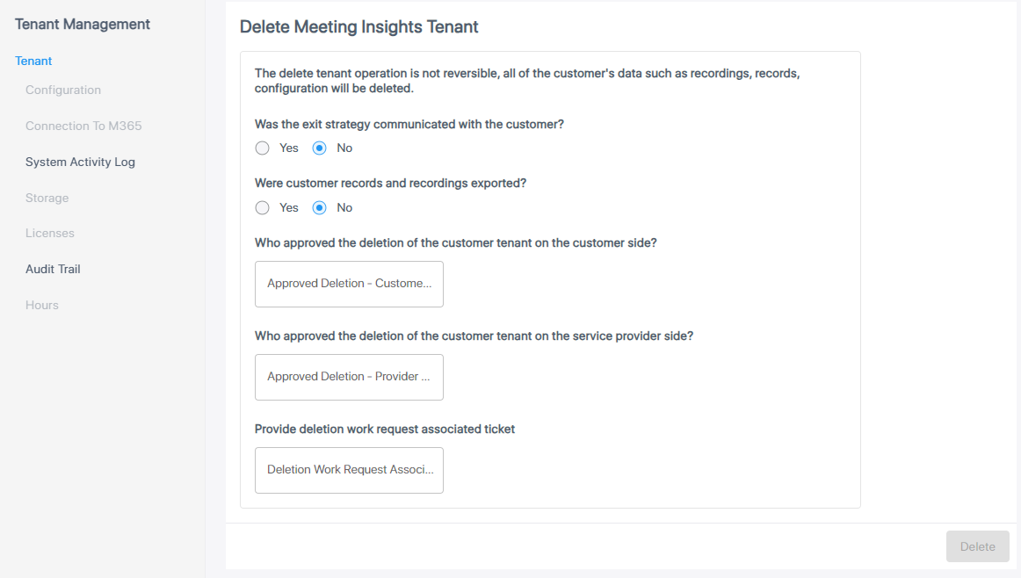
Task: Choose No for records and recordings exported
Action: tap(320, 208)
